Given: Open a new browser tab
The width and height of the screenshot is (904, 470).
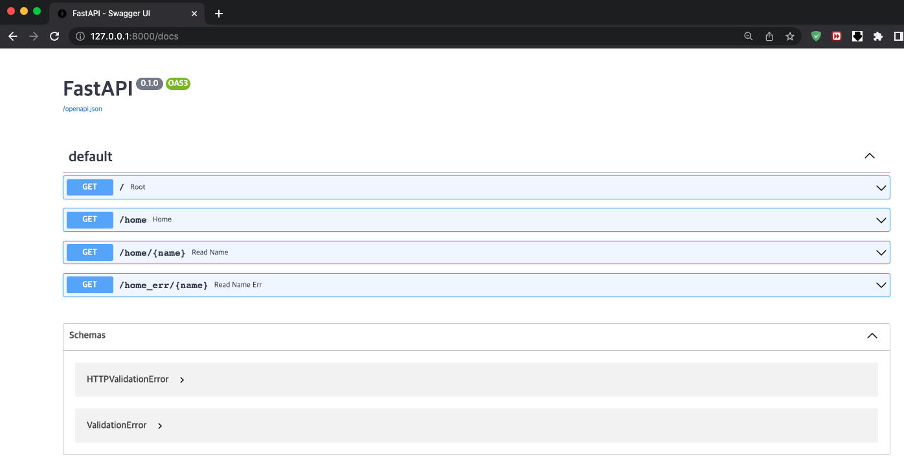Looking at the screenshot, I should tap(219, 14).
